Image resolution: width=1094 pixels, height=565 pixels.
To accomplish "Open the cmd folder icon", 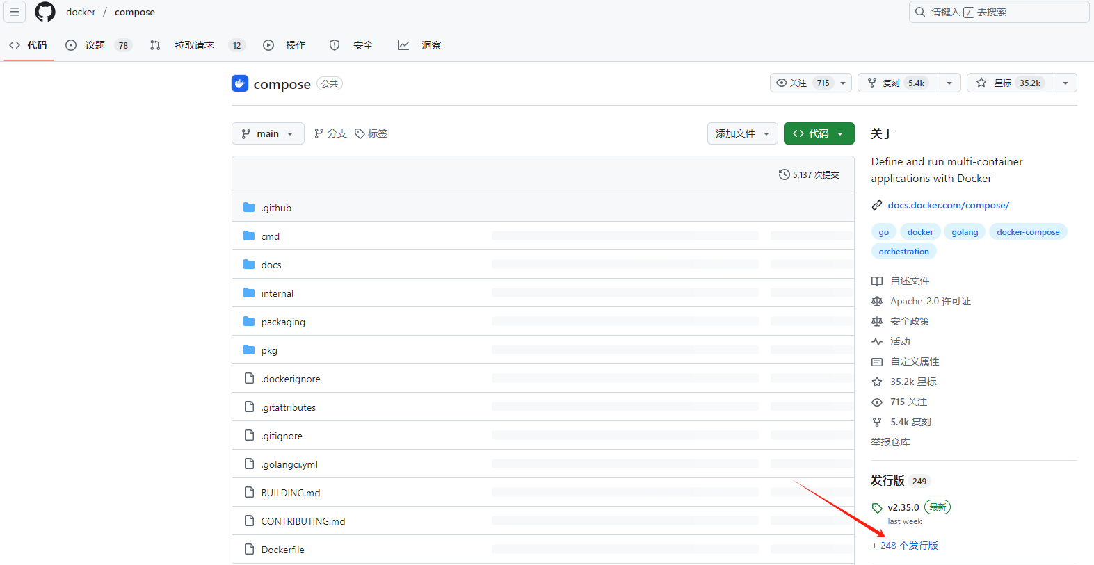I will click(x=249, y=236).
